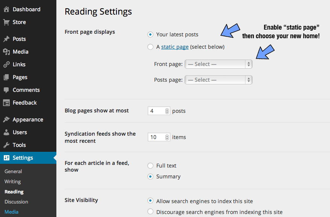The width and height of the screenshot is (330, 217).
Task: Select the 'Your latest posts' radio button
Action: (x=151, y=34)
